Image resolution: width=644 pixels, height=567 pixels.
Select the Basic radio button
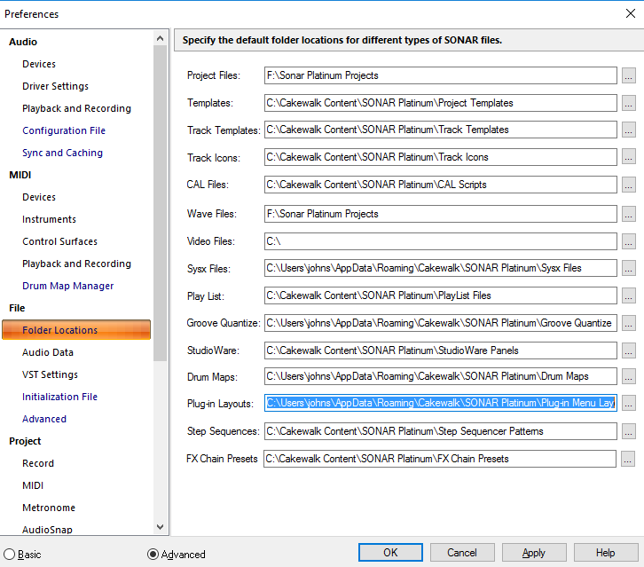coord(9,554)
